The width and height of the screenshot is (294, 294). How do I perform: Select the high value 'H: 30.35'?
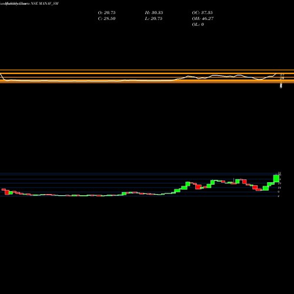[154, 13]
